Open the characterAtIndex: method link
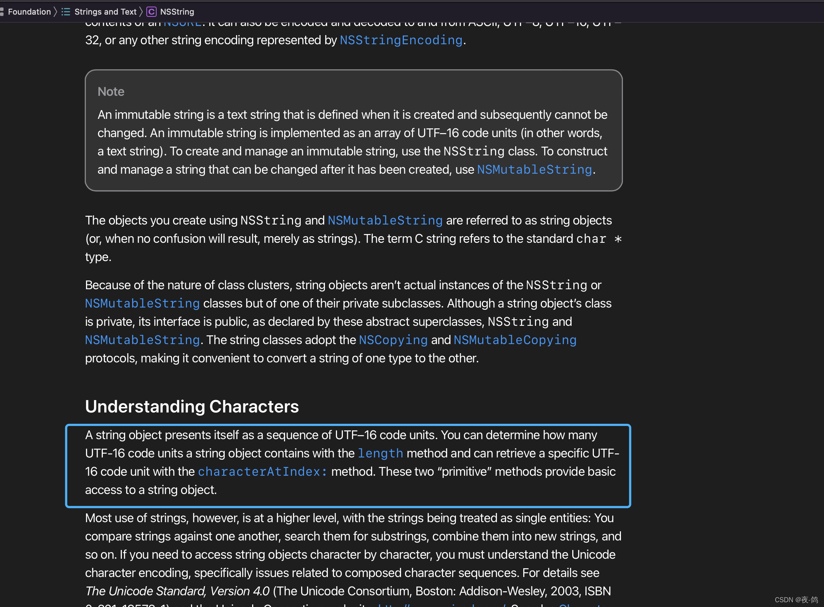824x607 pixels. click(x=263, y=471)
